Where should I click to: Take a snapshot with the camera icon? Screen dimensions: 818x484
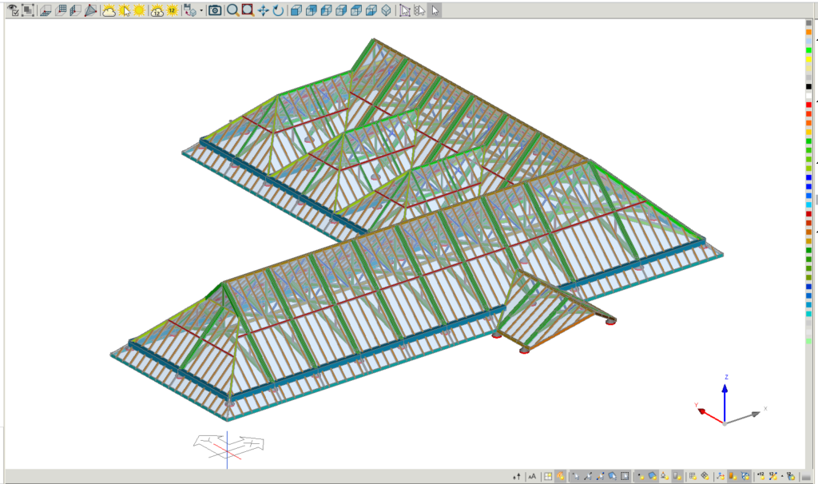[214, 10]
